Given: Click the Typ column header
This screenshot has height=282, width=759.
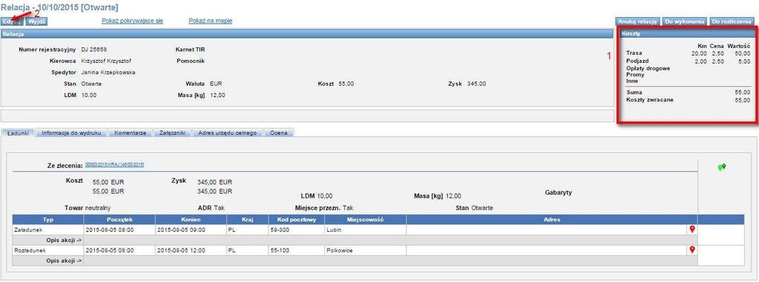Looking at the screenshot, I should coord(48,219).
